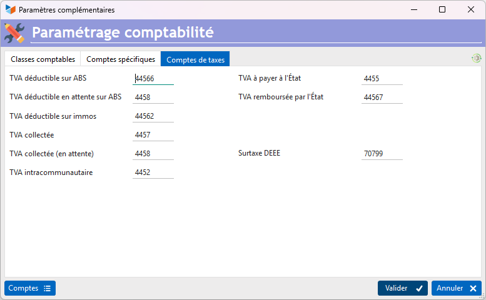Click the TVA collectée (en attente) label

coord(51,154)
